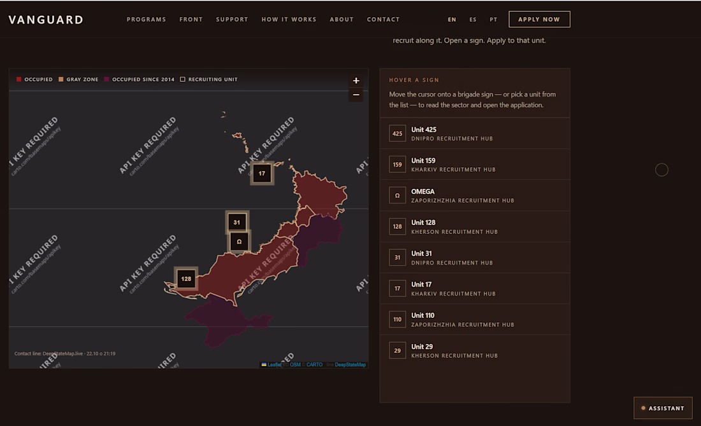Click the 425 badge in unit list
The height and width of the screenshot is (426, 701).
398,134
